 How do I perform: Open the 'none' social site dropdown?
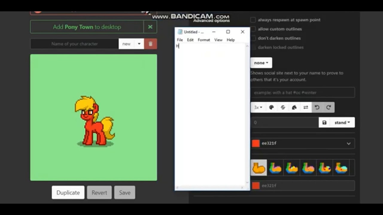[261, 63]
